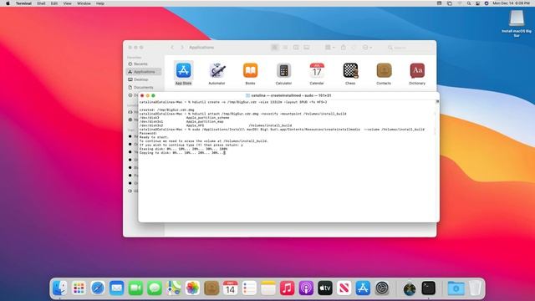Open Launchpad from the Dock

click(79, 288)
